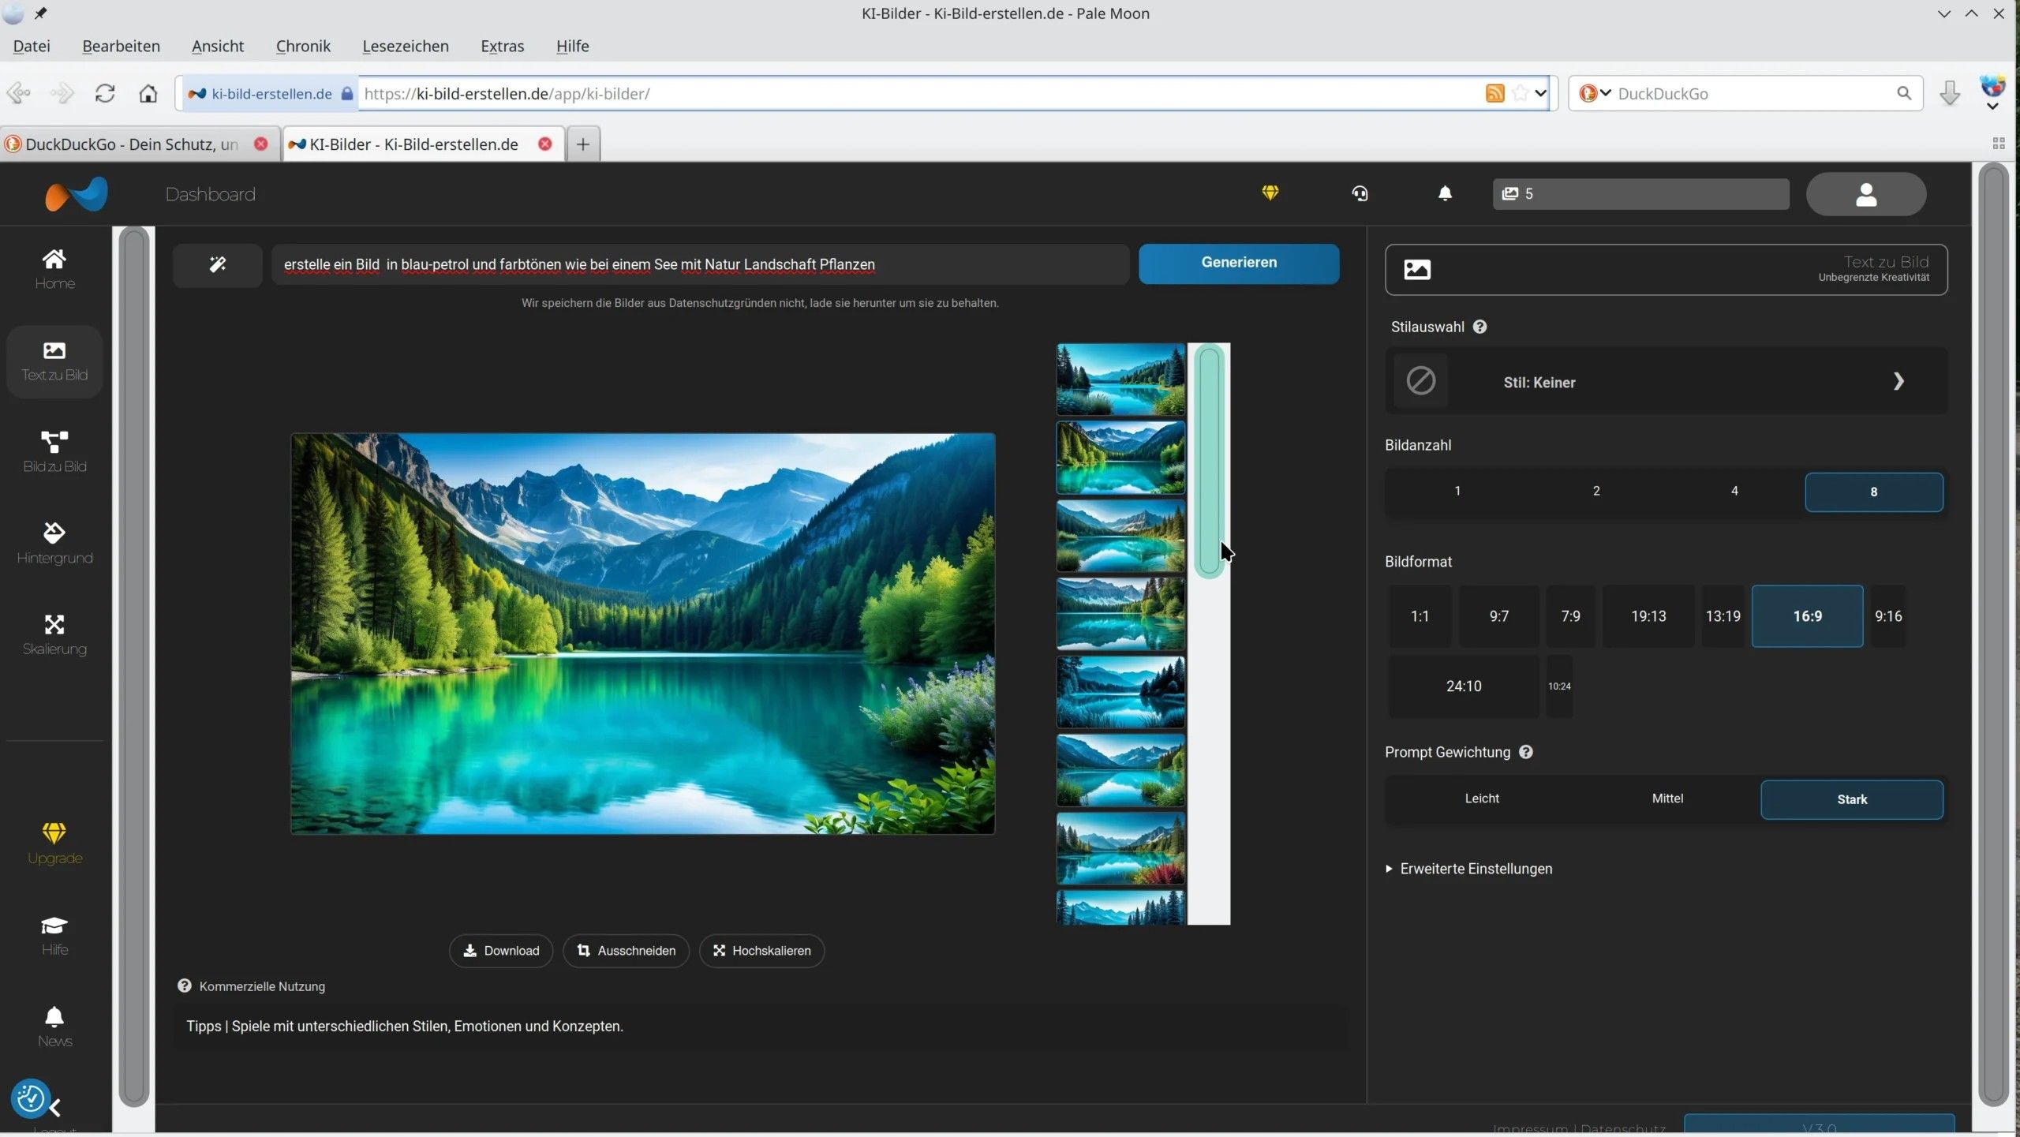Set Prompt Gewichtung to Mittel
The width and height of the screenshot is (2020, 1137).
[1667, 799]
